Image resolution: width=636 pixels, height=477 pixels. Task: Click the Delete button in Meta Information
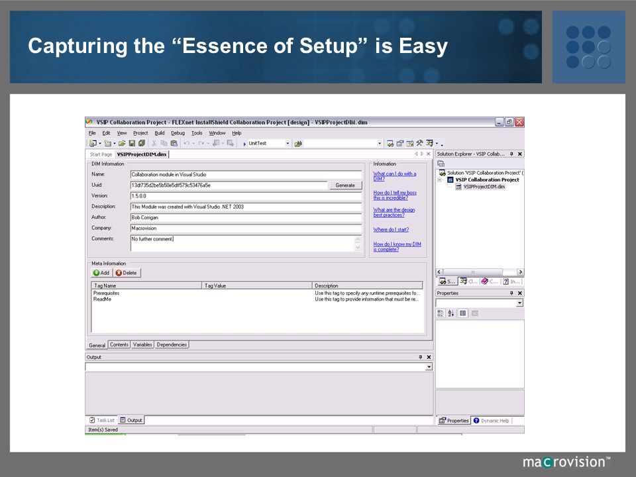126,273
